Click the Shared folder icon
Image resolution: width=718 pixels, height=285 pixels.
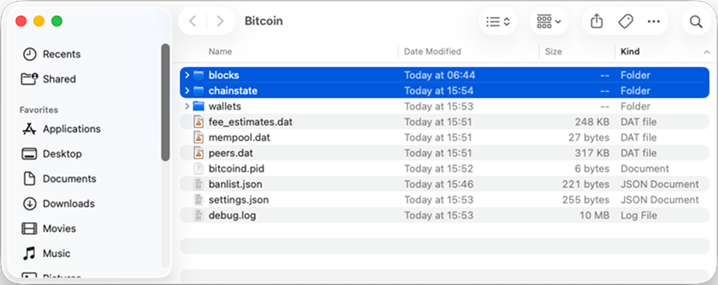pos(30,79)
